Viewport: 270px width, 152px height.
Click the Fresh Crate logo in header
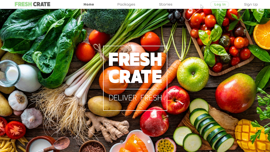click(32, 4)
